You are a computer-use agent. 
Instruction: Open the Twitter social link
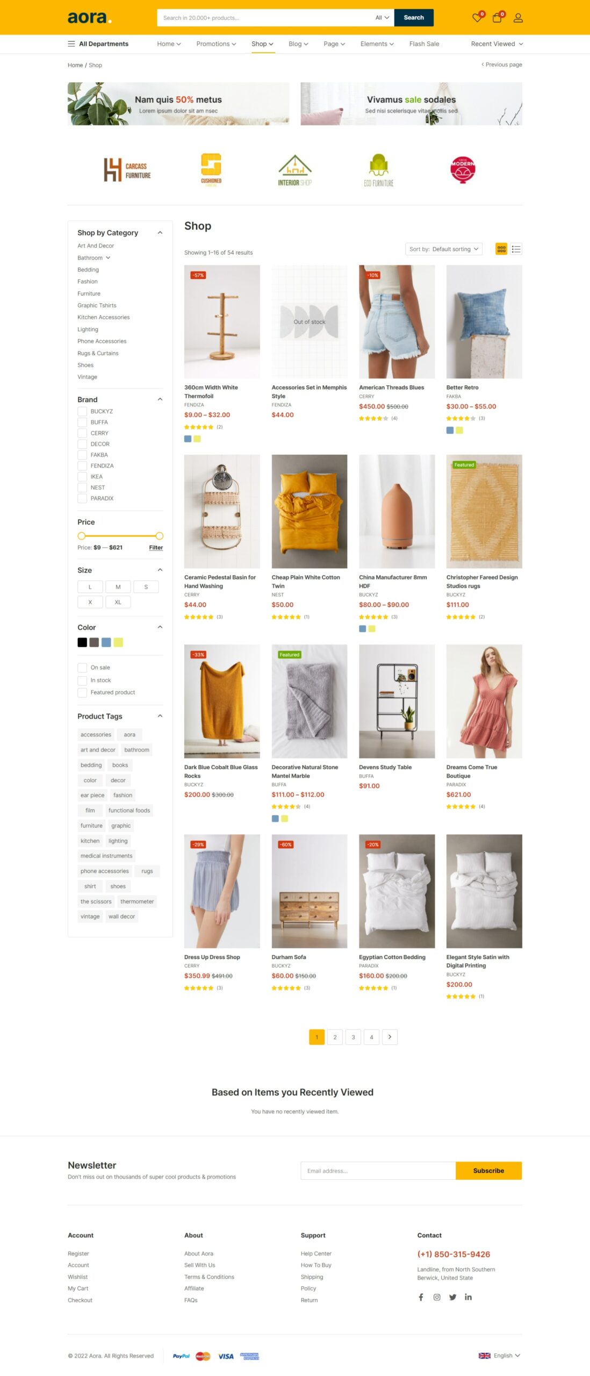[453, 1297]
